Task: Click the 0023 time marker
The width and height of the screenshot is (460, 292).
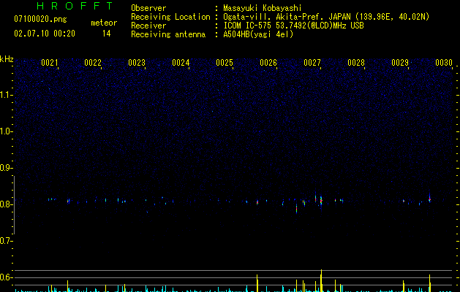Action: pos(137,63)
